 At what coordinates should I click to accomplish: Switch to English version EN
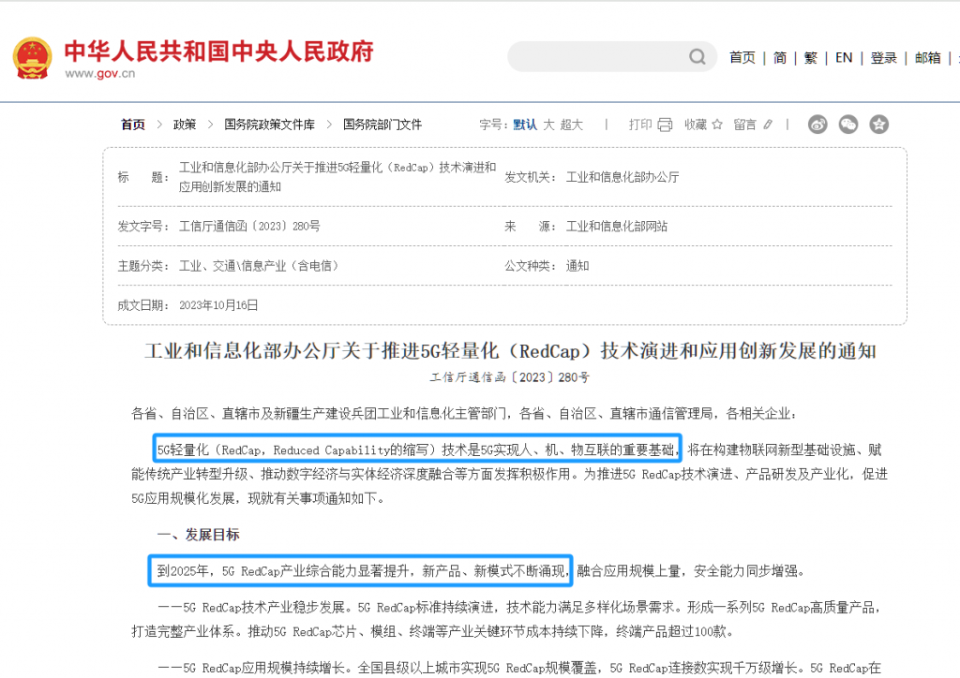(844, 57)
